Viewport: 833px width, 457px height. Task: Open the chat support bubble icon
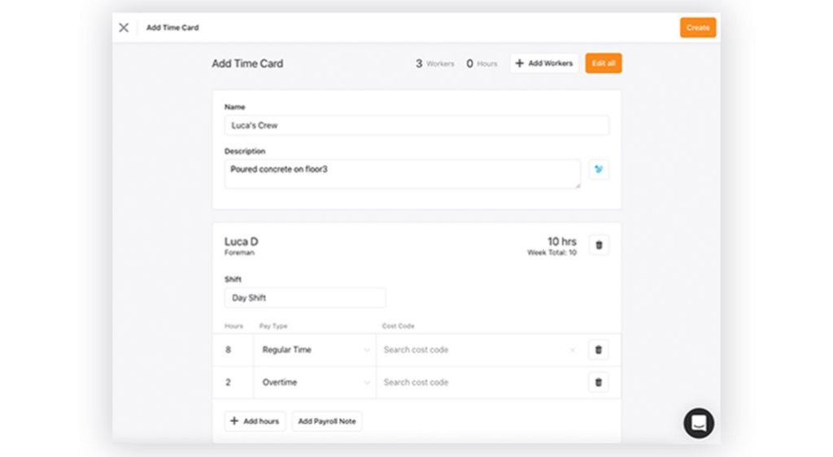point(698,423)
